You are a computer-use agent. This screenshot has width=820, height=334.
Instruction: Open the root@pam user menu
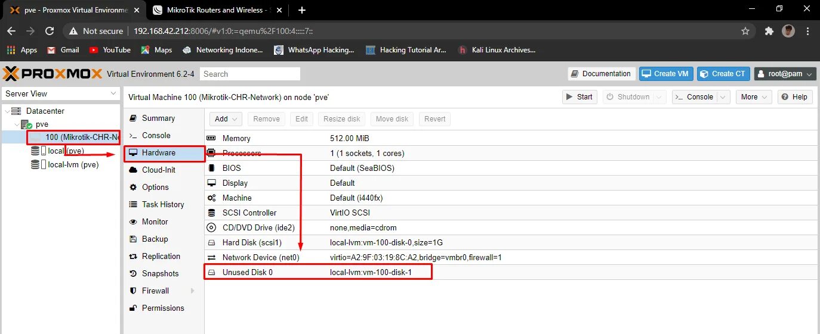pyautogui.click(x=785, y=74)
